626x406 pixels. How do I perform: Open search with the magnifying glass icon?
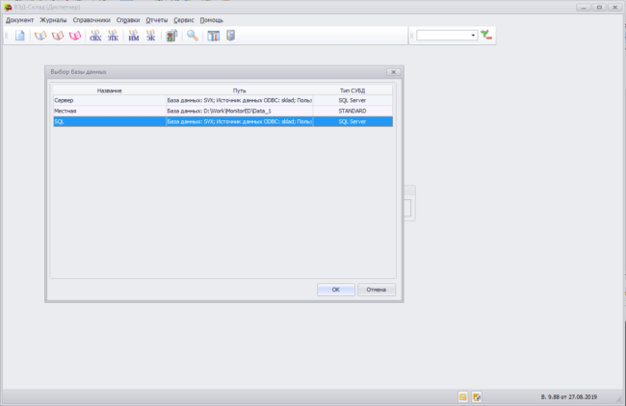(193, 36)
